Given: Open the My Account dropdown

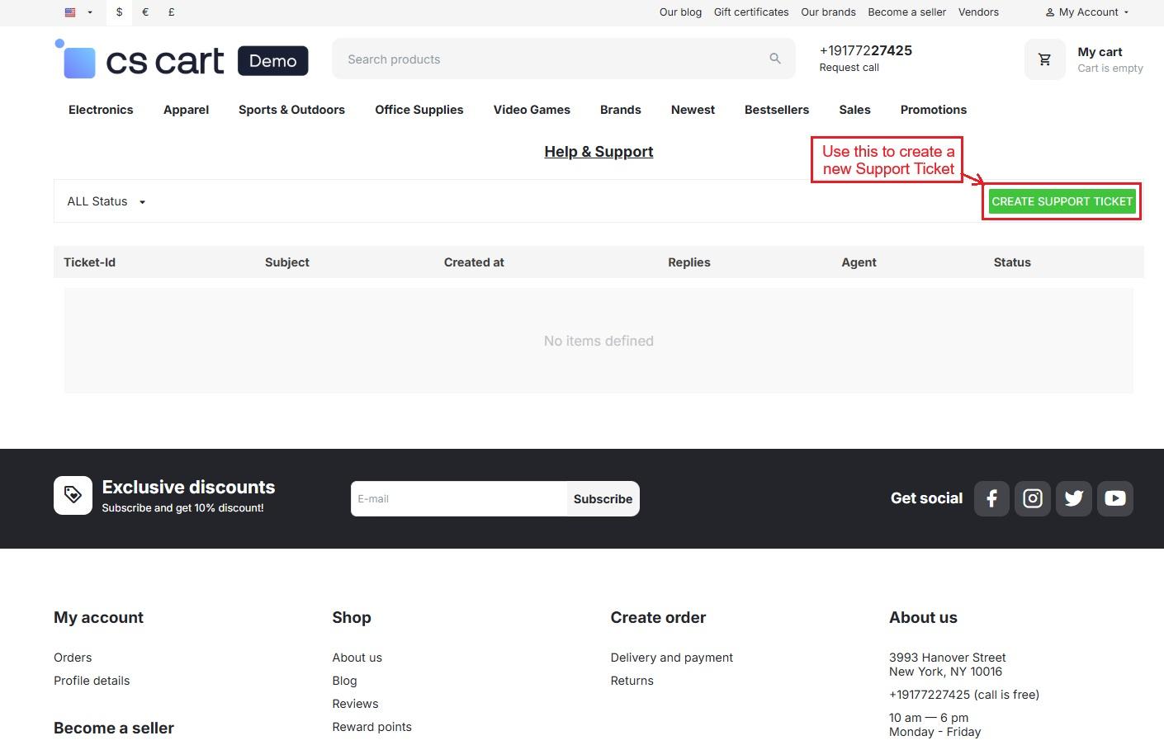Looking at the screenshot, I should click(x=1086, y=12).
